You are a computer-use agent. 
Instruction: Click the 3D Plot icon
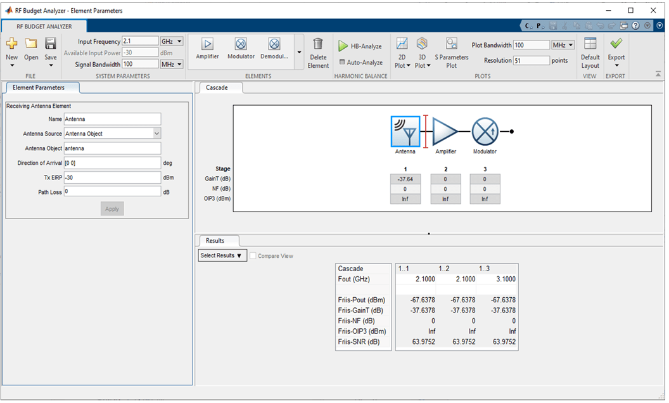pos(422,44)
